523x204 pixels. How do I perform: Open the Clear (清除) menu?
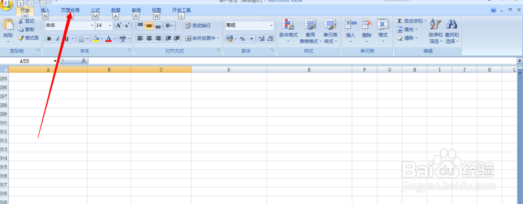(x=407, y=38)
